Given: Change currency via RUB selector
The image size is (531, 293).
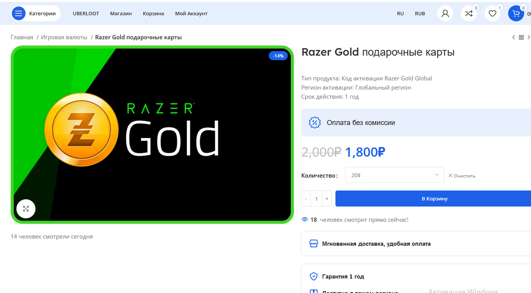Looking at the screenshot, I should 420,13.
